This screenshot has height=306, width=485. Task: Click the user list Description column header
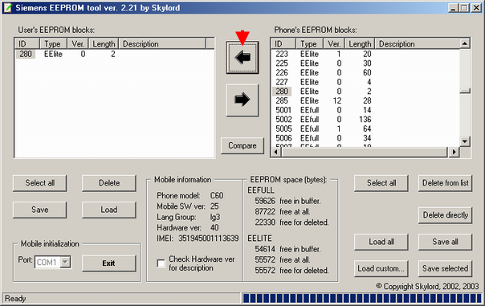pos(162,44)
